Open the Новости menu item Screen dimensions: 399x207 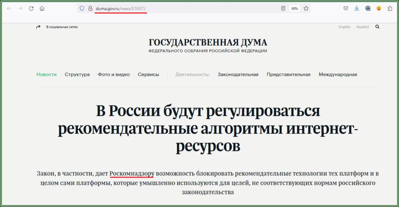(x=46, y=74)
